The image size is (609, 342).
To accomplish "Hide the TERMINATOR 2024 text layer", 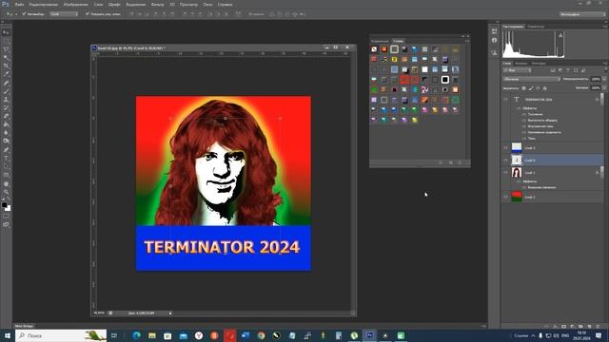I will [505, 99].
